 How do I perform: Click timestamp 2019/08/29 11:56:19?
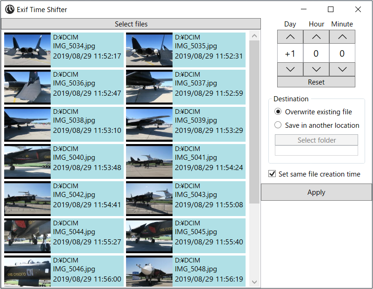(x=209, y=279)
